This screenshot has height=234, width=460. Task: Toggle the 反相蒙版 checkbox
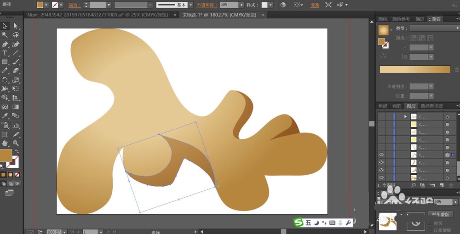pos(431,230)
